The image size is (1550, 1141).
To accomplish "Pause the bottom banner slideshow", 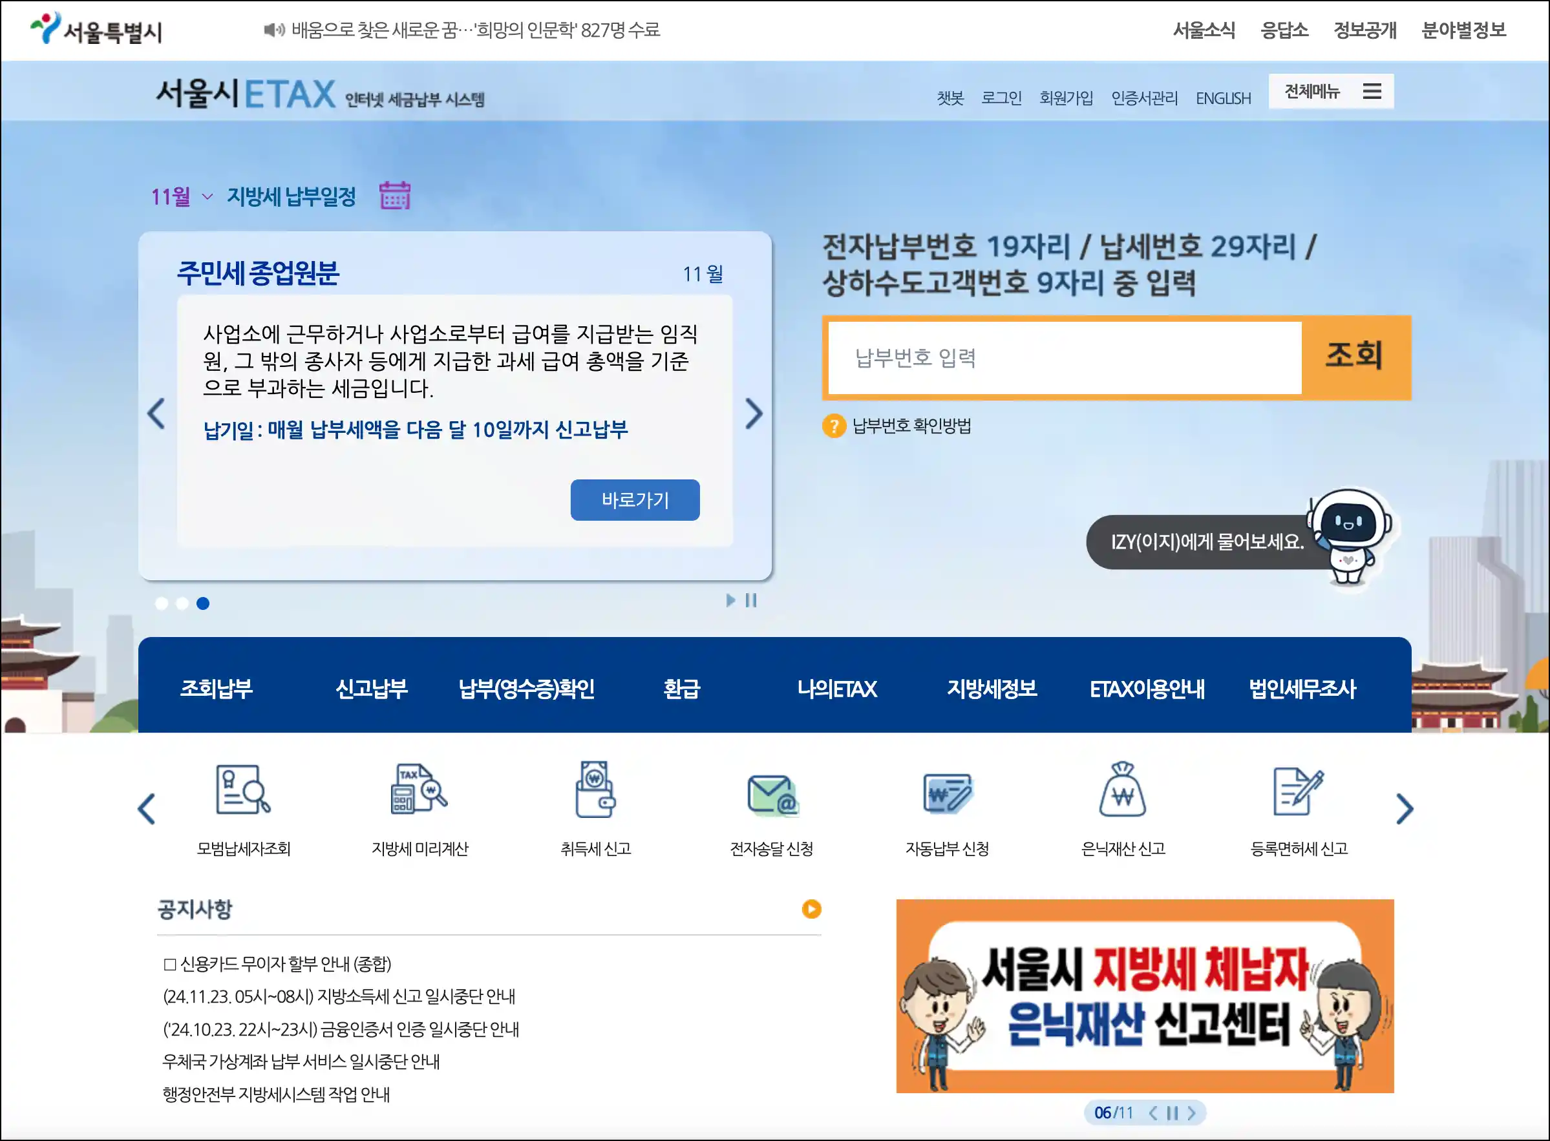I will pyautogui.click(x=1172, y=1113).
